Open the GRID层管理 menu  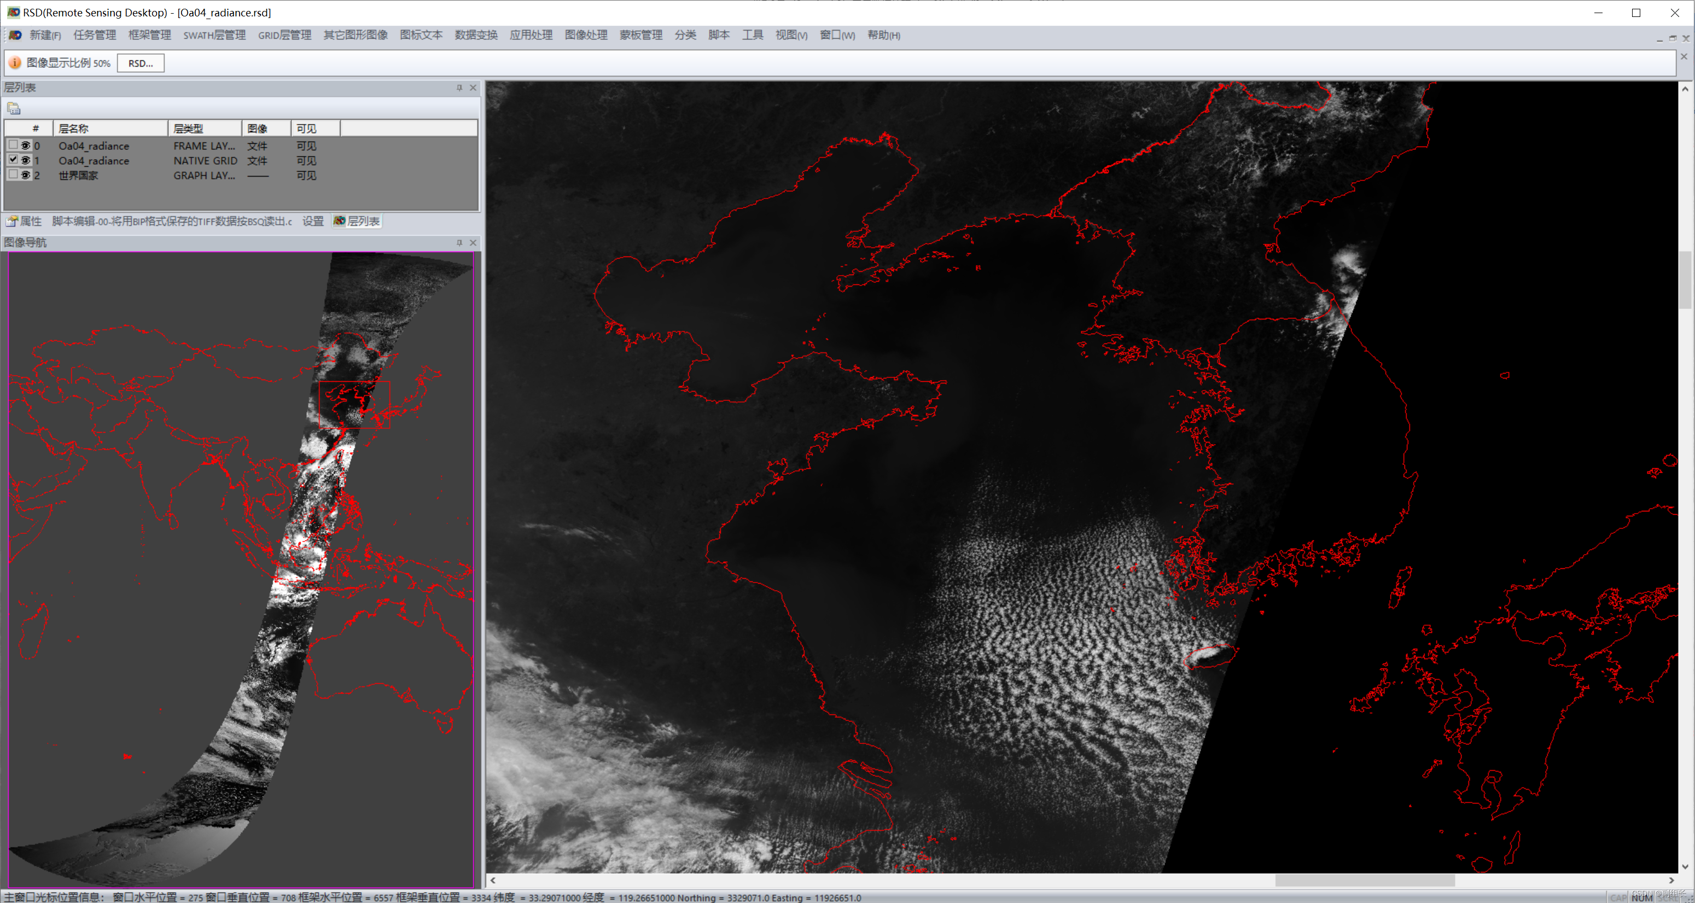[x=284, y=35]
